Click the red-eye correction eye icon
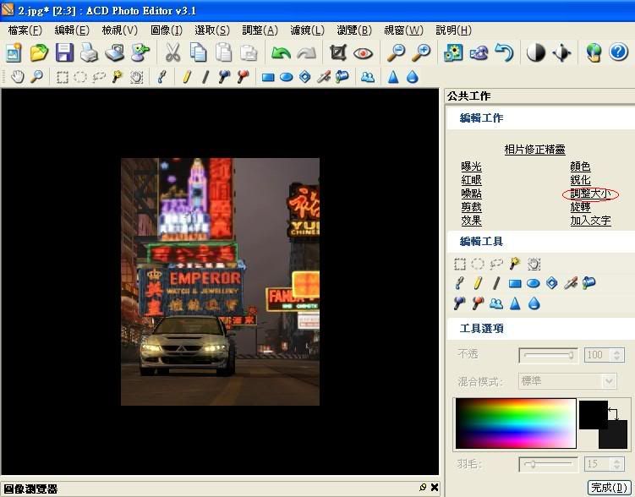635x497 pixels. [364, 53]
